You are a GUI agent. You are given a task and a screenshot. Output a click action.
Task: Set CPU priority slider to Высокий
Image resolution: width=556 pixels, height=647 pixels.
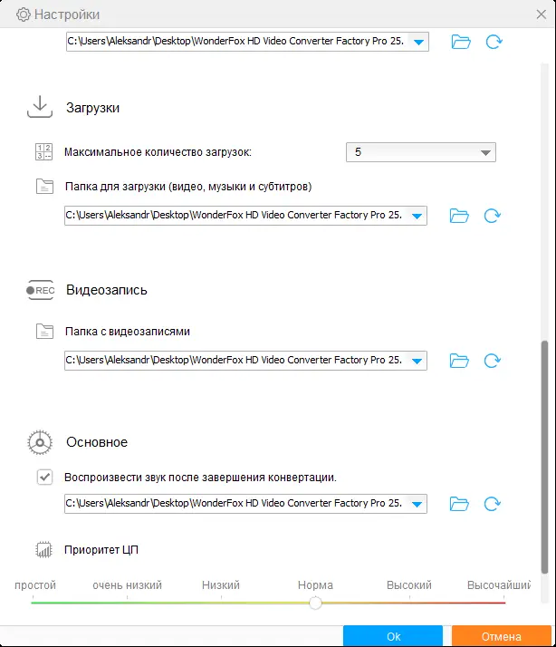(409, 602)
